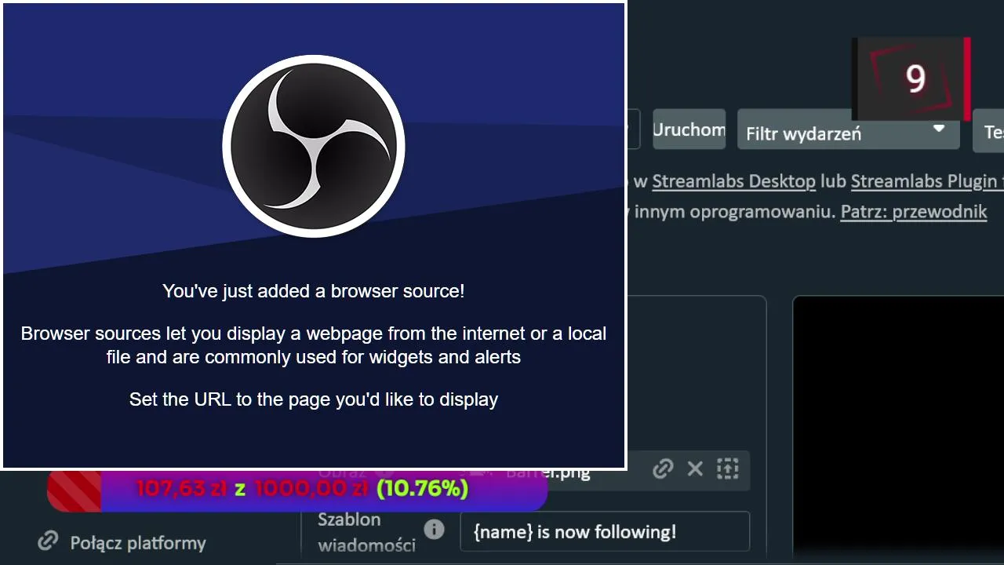1004x565 pixels.
Task: Click the Uruchom button
Action: point(689,129)
